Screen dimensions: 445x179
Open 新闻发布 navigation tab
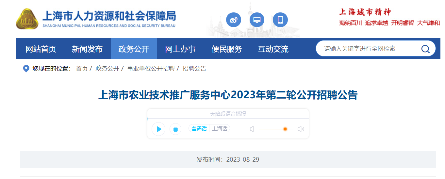click(x=87, y=49)
